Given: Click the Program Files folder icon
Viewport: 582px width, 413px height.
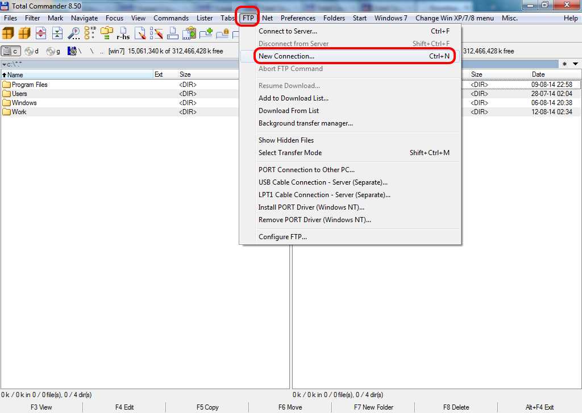Looking at the screenshot, I should click(x=6, y=85).
